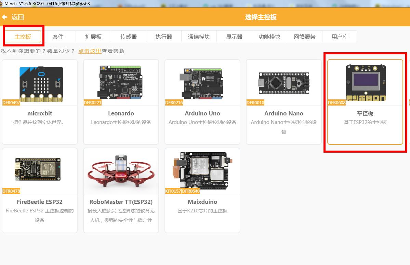Viewport: 410px width, 265px height.
Task: Click the Arduino Nano card title
Action: pyautogui.click(x=284, y=113)
